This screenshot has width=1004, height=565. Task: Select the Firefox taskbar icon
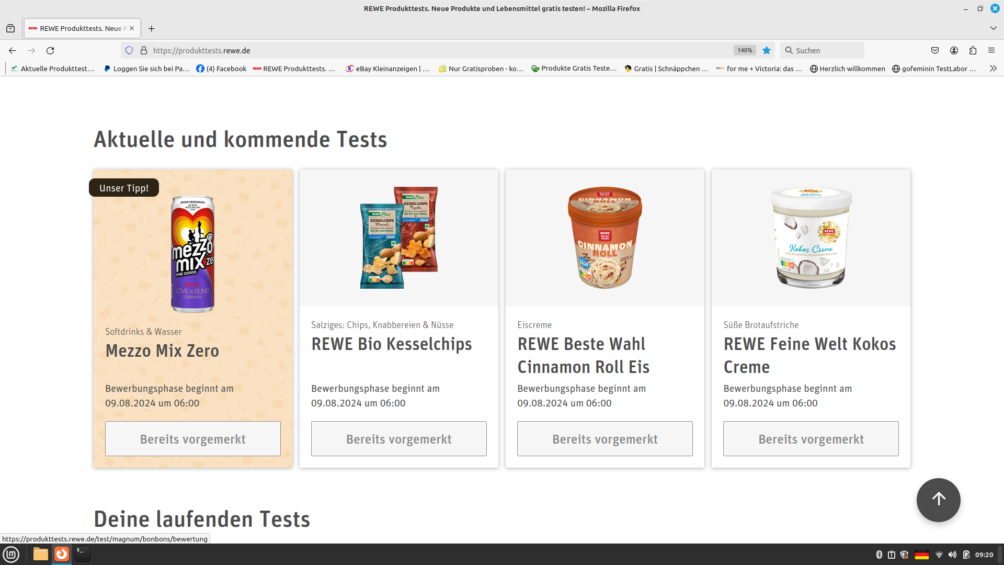[62, 554]
